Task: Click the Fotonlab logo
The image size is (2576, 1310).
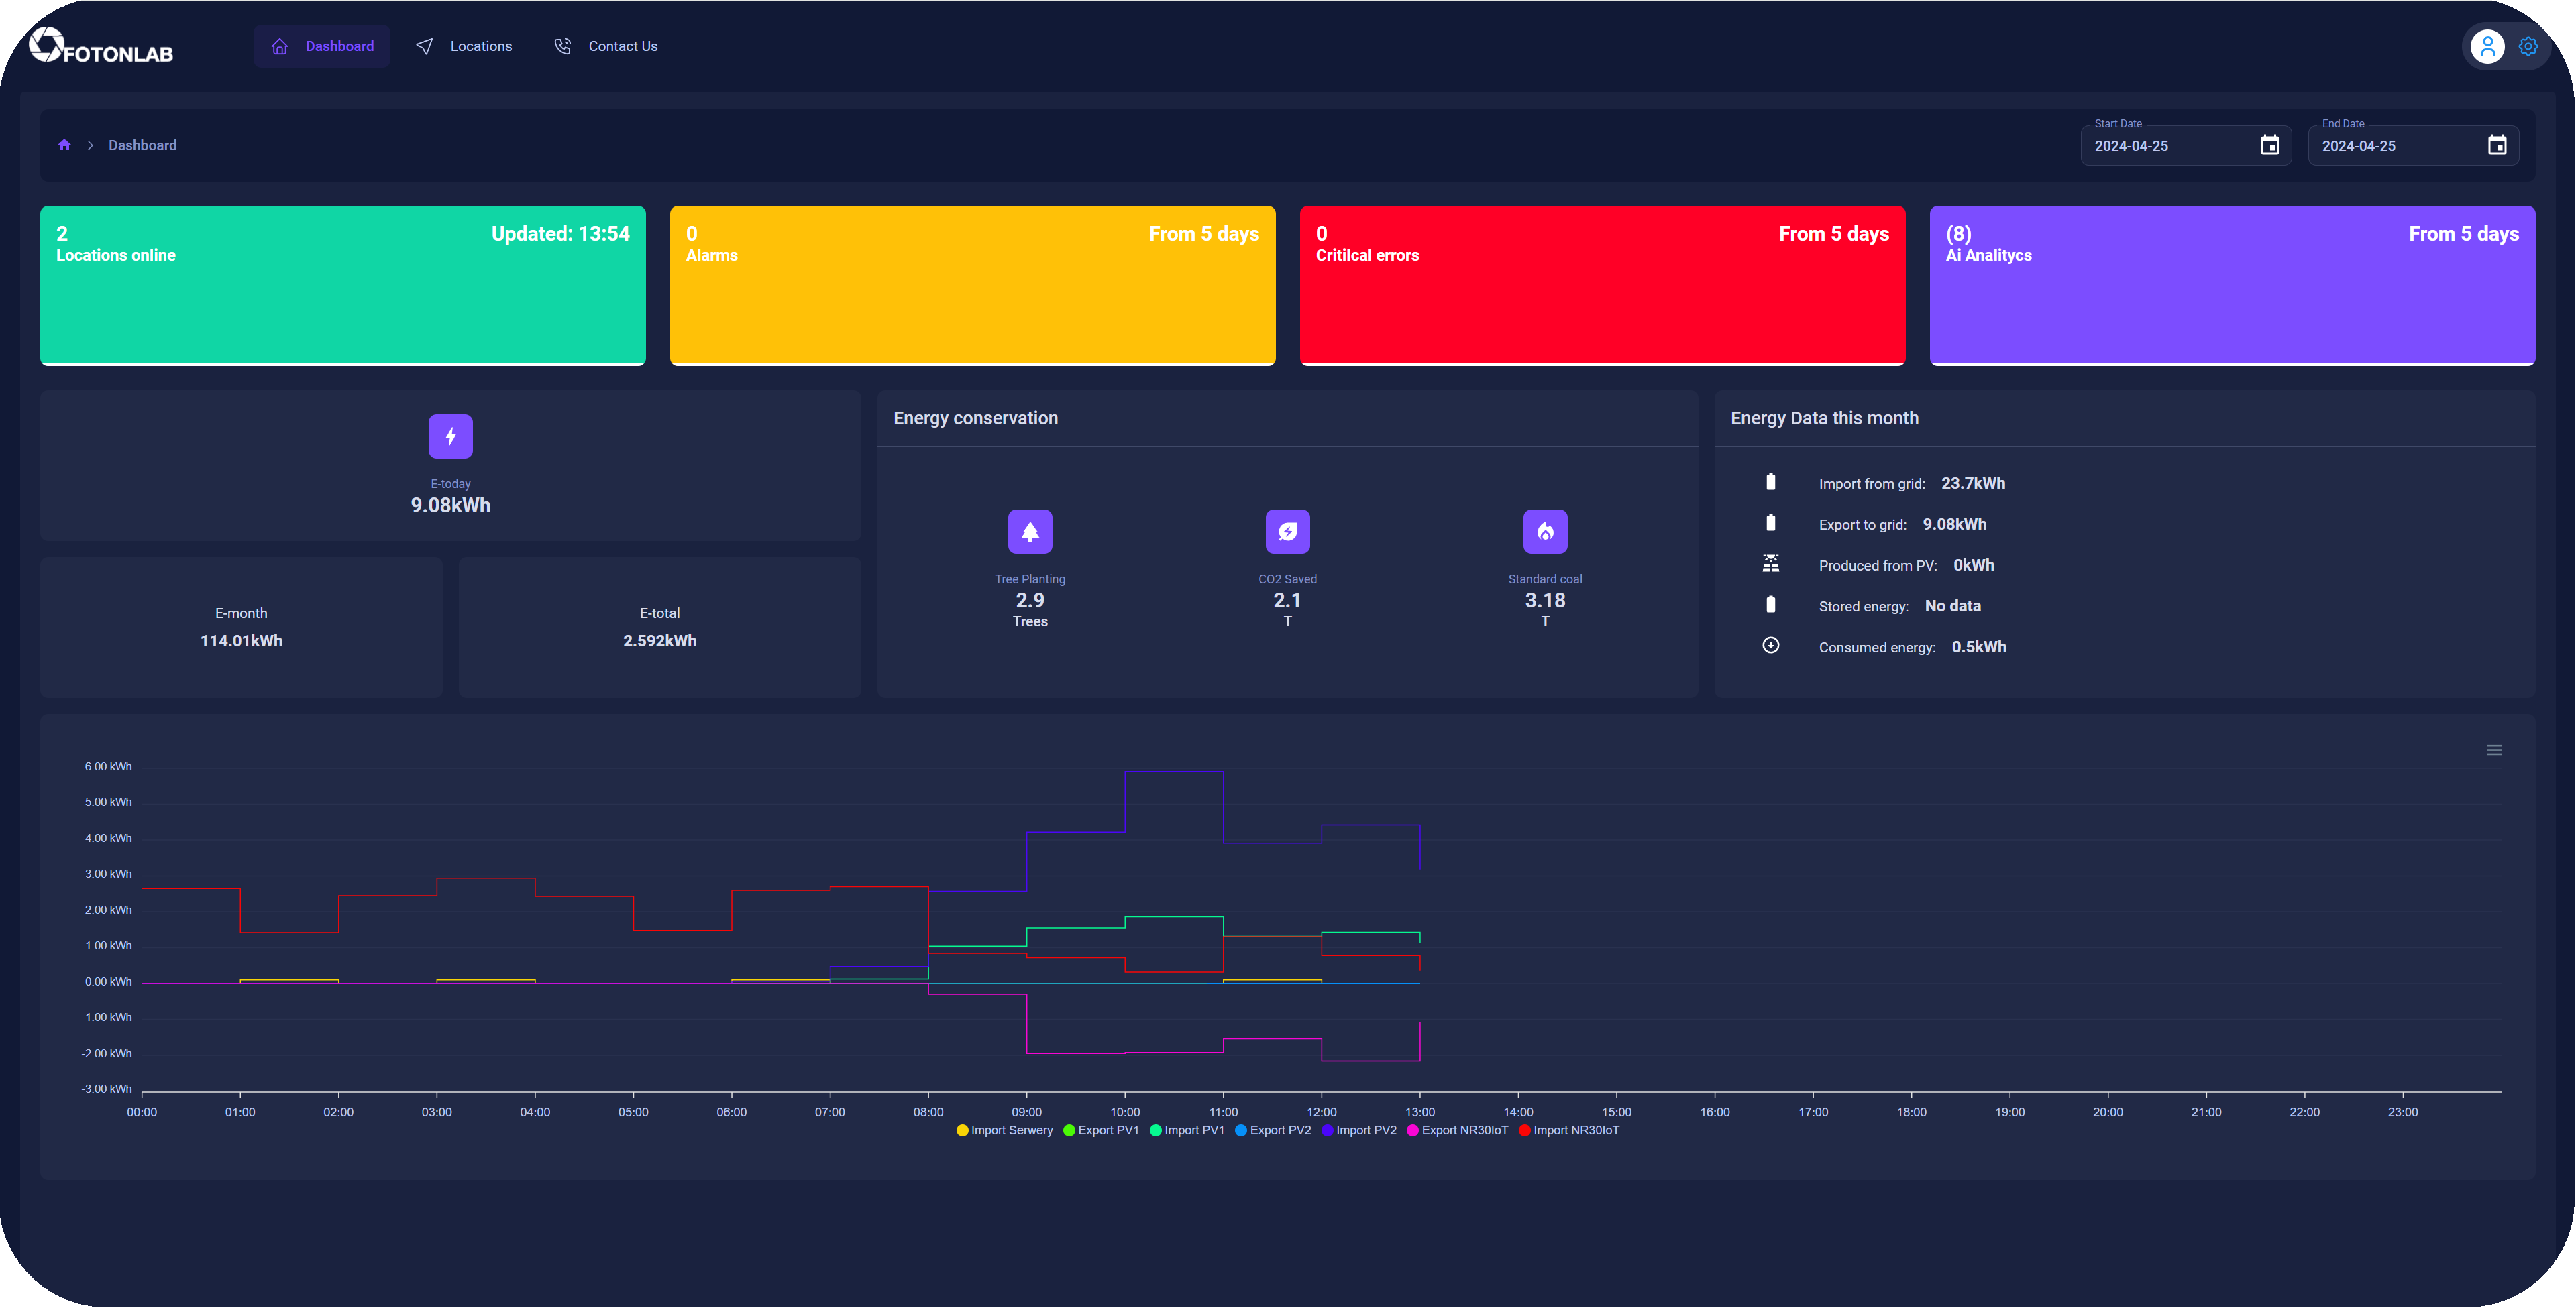Action: coord(101,46)
